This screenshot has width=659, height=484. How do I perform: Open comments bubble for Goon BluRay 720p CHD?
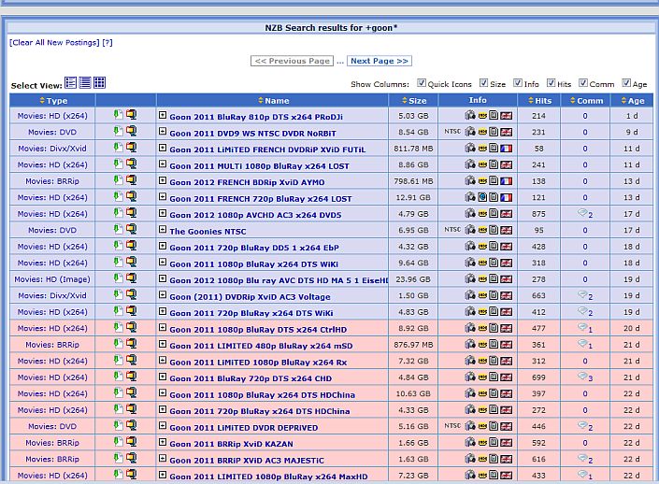[x=584, y=377]
